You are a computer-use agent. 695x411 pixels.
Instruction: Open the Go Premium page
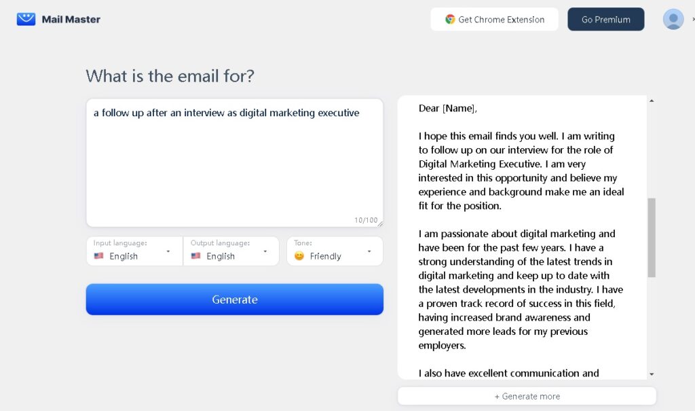tap(606, 19)
